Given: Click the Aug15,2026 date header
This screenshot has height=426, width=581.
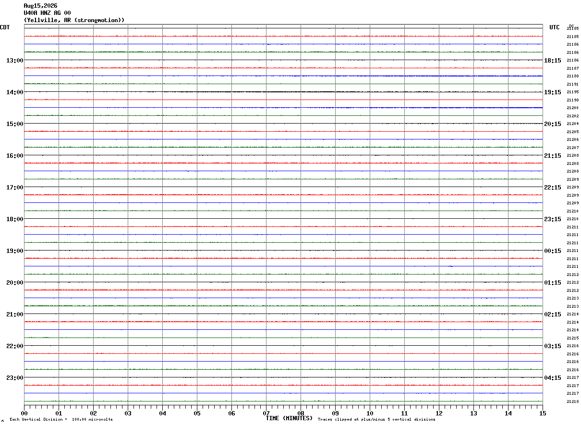Looking at the screenshot, I should click(x=40, y=6).
